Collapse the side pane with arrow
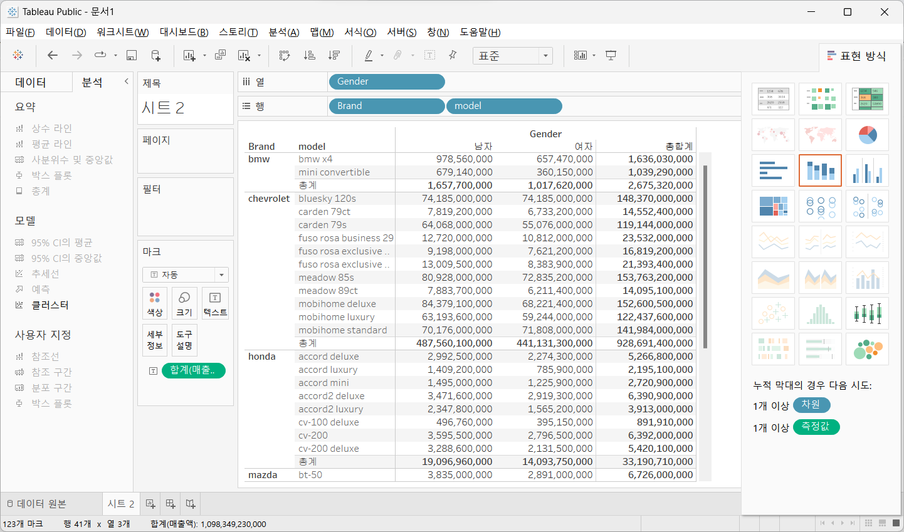This screenshot has width=904, height=532. pos(126,81)
